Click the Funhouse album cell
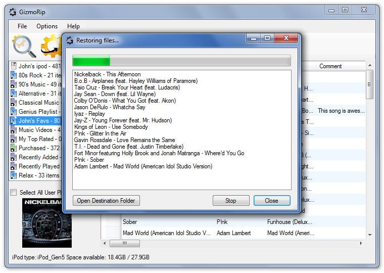The width and height of the screenshot is (384, 273). click(x=290, y=222)
